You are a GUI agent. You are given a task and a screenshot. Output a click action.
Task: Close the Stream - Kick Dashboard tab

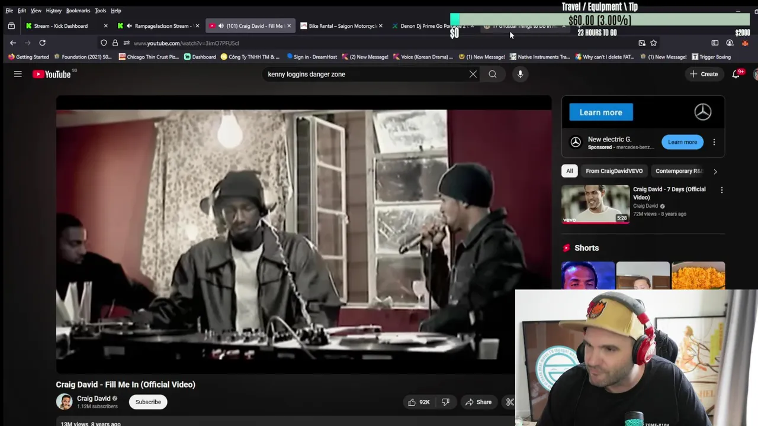coord(105,26)
